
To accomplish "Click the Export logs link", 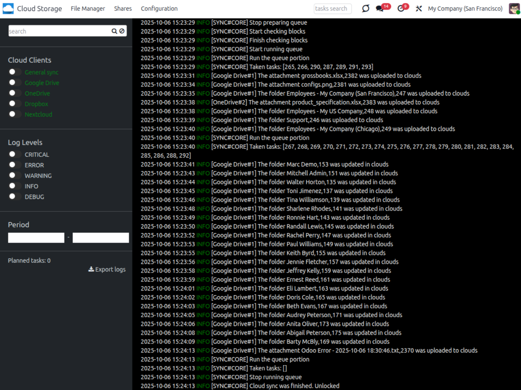I will (x=107, y=270).
